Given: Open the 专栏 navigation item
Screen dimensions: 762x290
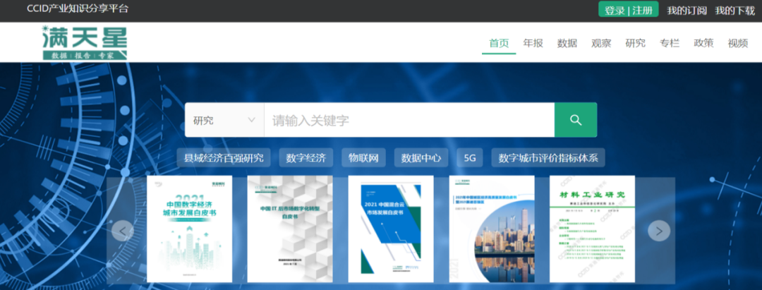Looking at the screenshot, I should 669,43.
